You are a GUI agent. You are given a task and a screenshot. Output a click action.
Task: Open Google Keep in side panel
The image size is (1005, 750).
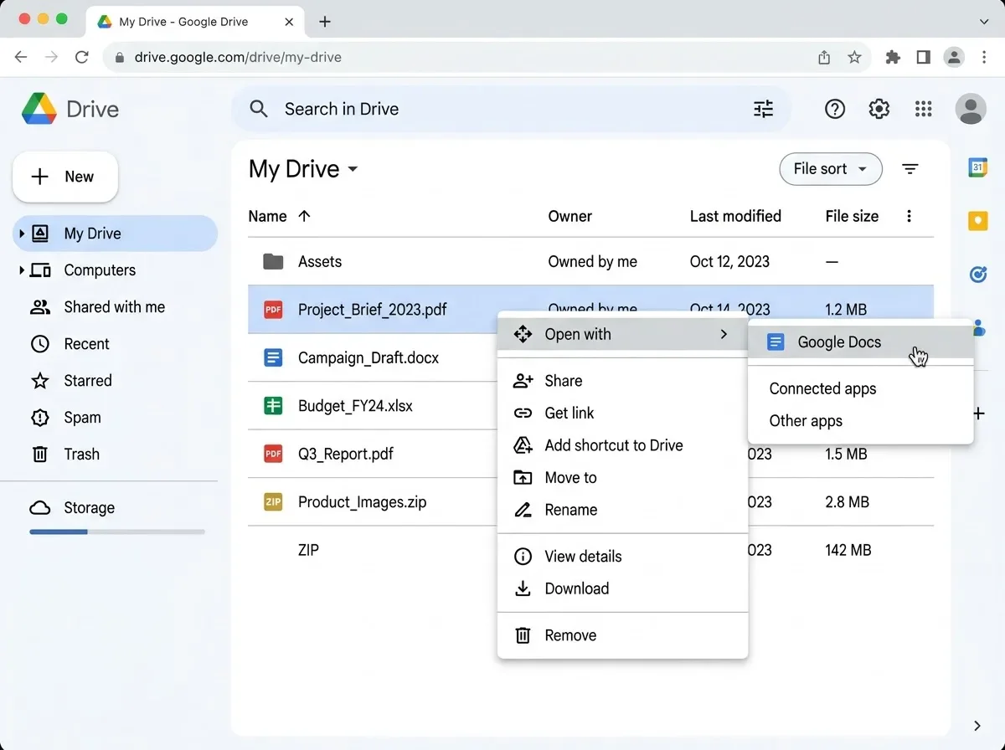click(977, 221)
